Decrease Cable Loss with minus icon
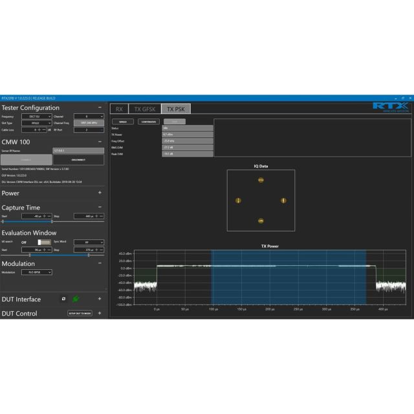 44,129
